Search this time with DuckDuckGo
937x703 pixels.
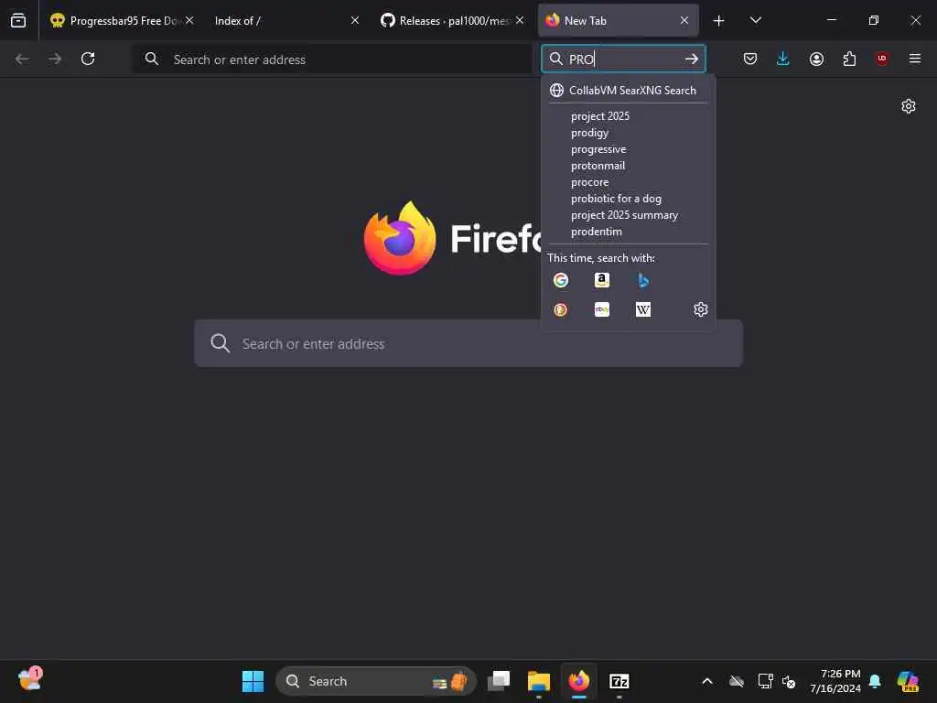pos(561,309)
